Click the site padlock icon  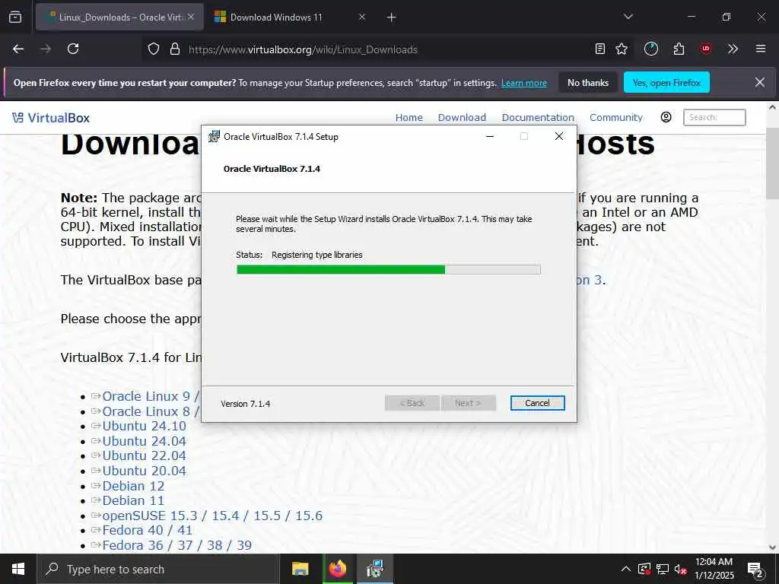(x=174, y=49)
